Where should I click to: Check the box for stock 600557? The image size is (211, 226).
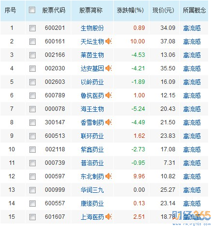32,203
